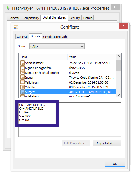Viewport: 134px width, 175px height.
Task: Select the Certificate Details tab
Action: click(35, 36)
